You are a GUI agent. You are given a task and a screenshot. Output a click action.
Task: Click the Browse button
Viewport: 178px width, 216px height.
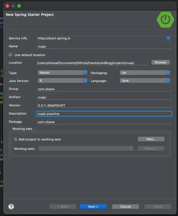coord(160,62)
